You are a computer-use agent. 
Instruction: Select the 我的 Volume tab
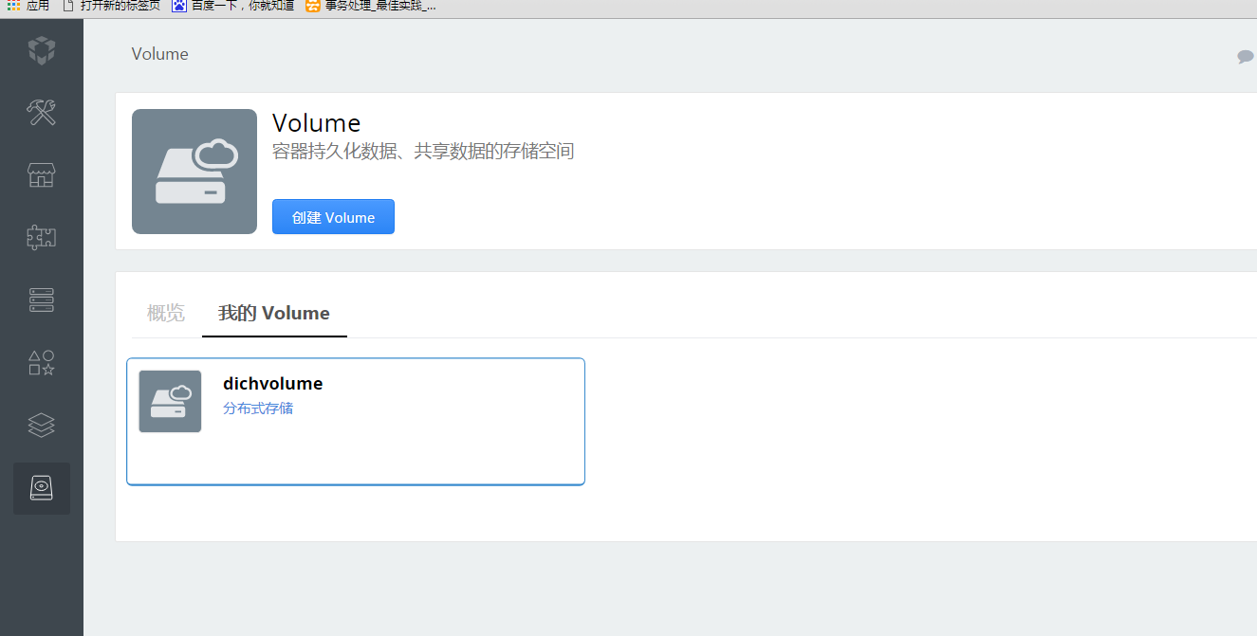[274, 313]
